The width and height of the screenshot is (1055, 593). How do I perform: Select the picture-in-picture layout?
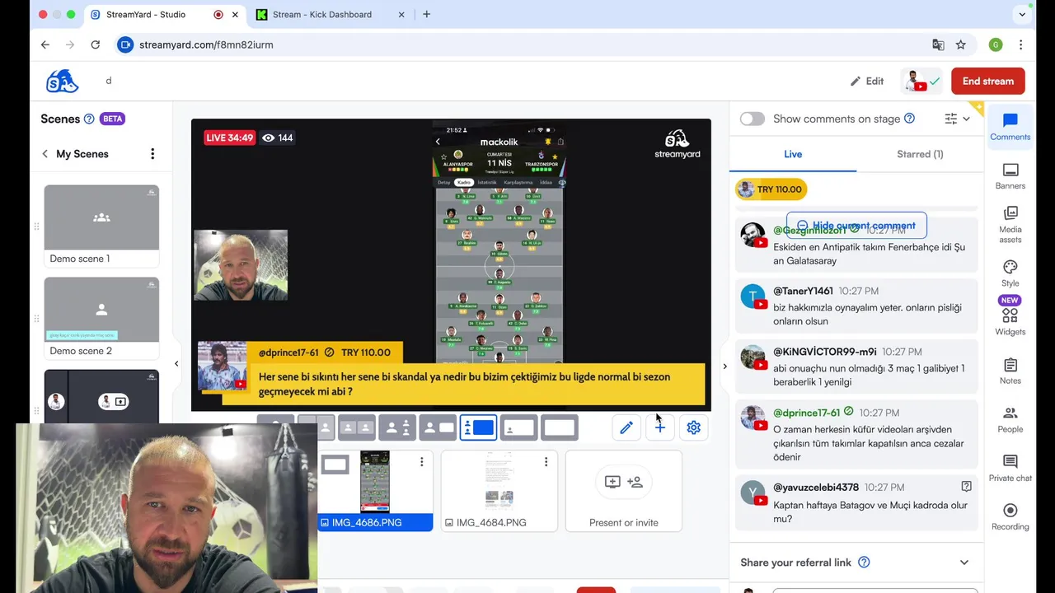[519, 427]
